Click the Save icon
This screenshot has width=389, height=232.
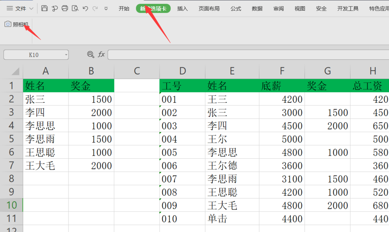tap(45, 8)
